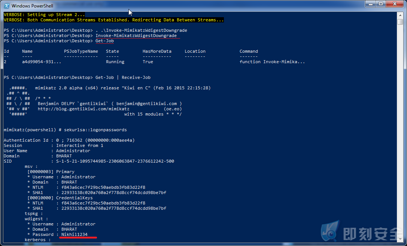Click the 'with 15 modules' text
Image resolution: width=407 pixels, height=246 pixels.
144,114
